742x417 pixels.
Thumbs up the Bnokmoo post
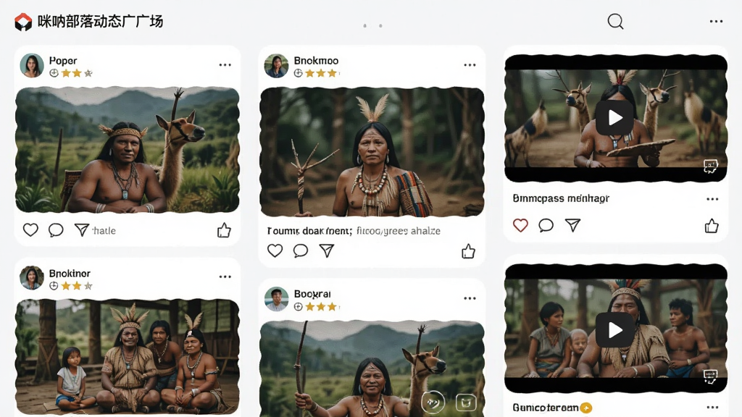tap(469, 251)
